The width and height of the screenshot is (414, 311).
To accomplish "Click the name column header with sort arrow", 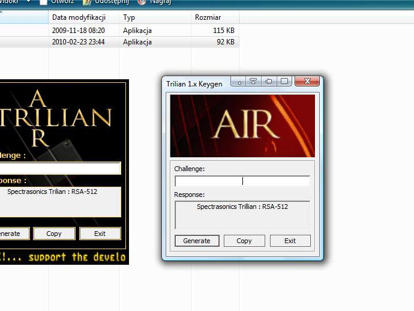I will point(24,17).
